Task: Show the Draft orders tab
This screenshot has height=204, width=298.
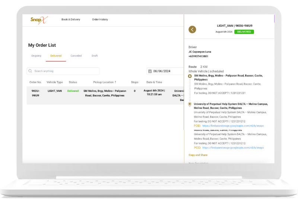Action: click(95, 56)
